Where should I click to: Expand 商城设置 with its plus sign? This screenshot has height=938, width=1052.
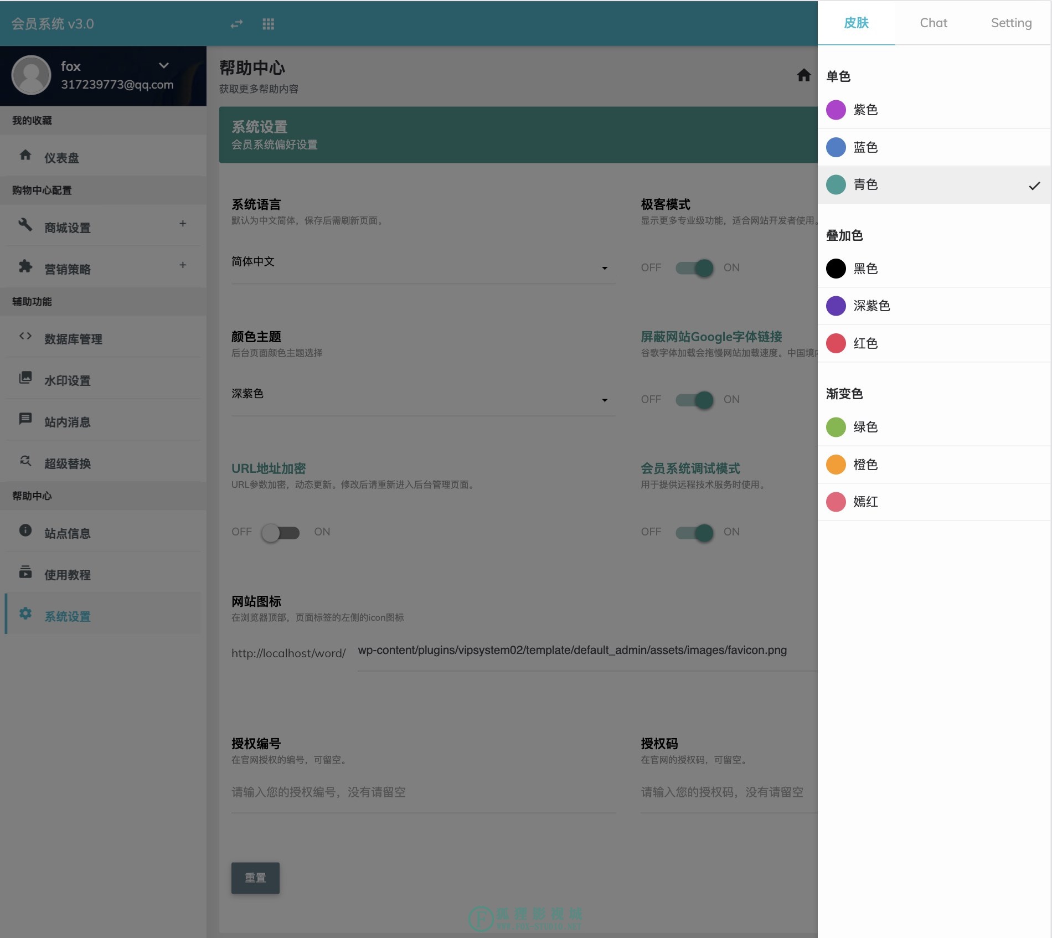click(x=183, y=223)
